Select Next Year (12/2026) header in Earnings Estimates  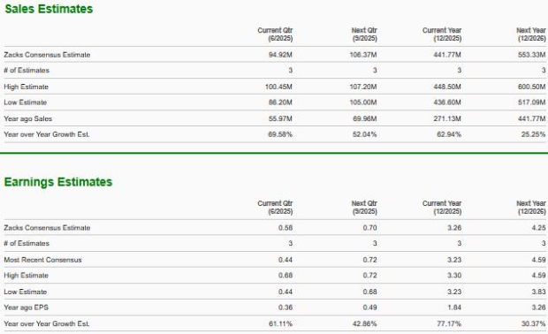click(x=531, y=207)
